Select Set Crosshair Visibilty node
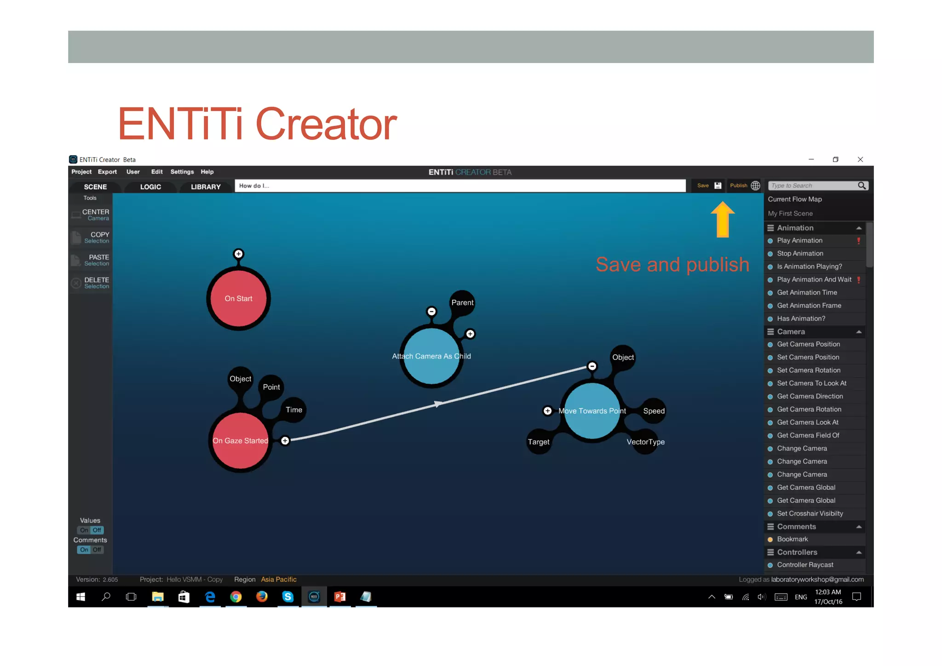The image size is (942, 666). tap(815, 514)
